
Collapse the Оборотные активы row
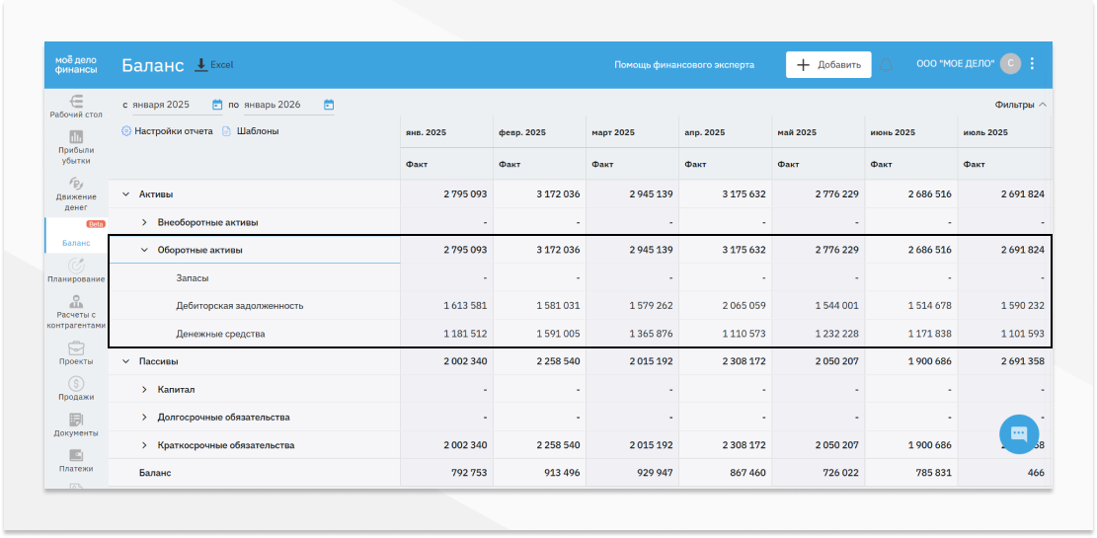click(x=145, y=250)
